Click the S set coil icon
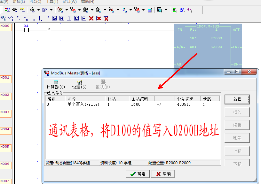261x184 pixels. coord(54,18)
